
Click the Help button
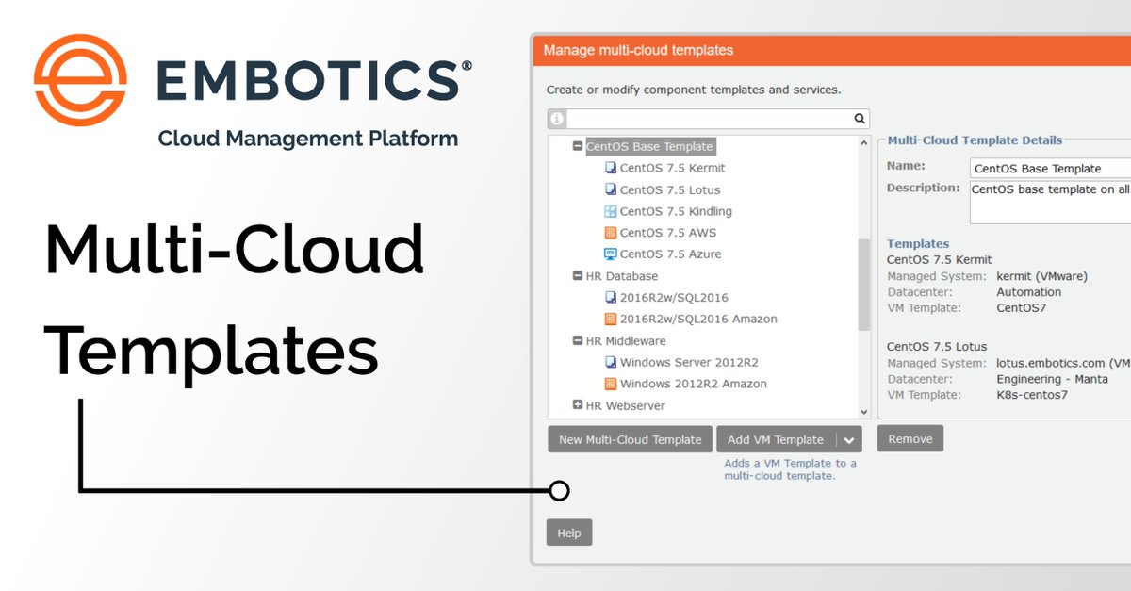click(x=569, y=533)
